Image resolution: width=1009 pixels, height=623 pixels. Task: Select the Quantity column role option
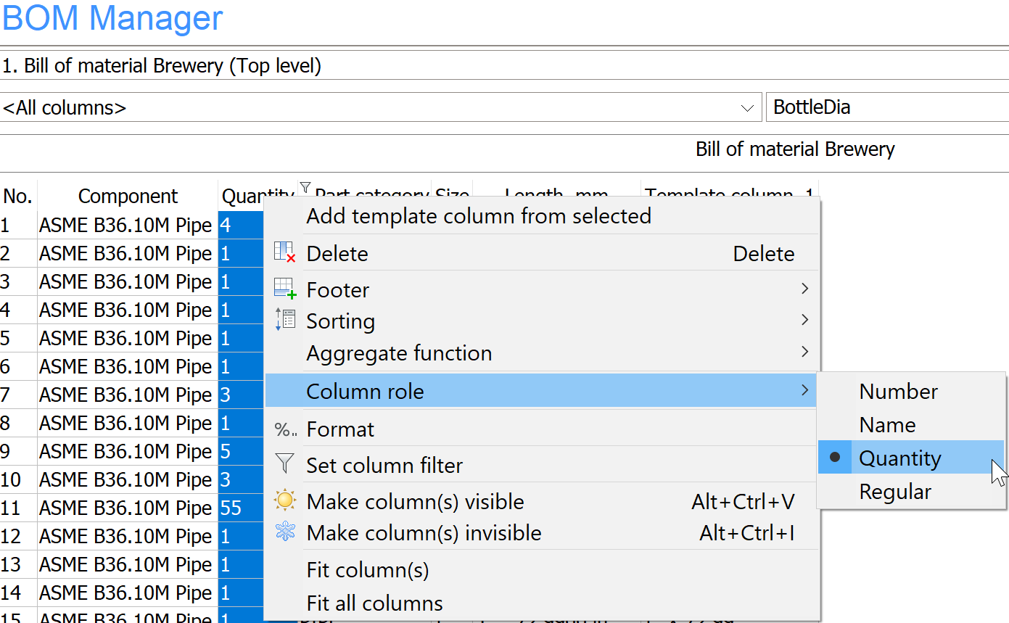pyautogui.click(x=899, y=458)
